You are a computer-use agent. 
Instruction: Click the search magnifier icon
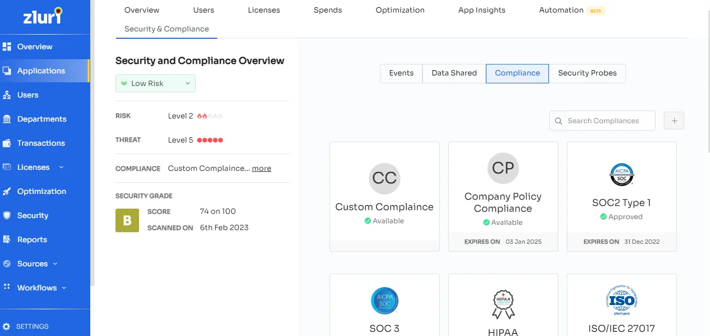pos(559,121)
